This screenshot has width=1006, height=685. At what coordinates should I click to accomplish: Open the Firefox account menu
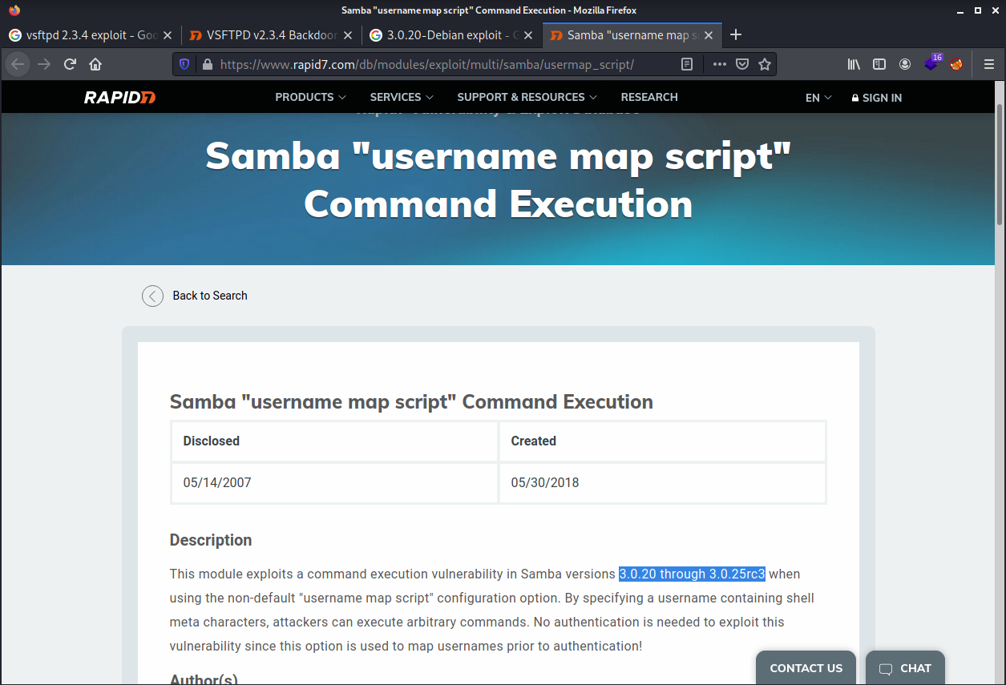coord(905,64)
